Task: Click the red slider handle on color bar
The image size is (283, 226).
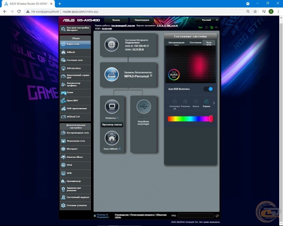Action: tap(211, 119)
